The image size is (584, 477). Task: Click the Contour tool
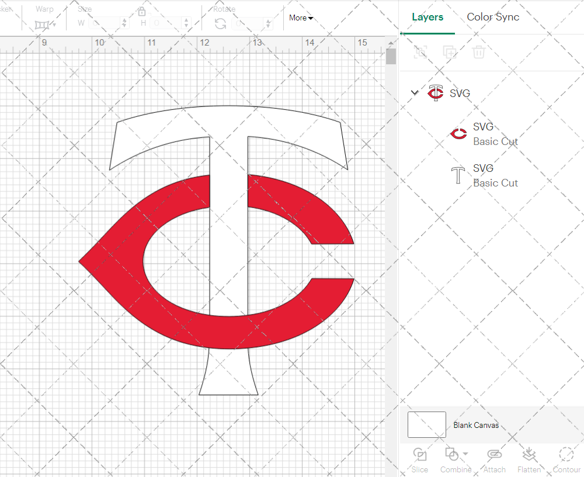(x=566, y=460)
